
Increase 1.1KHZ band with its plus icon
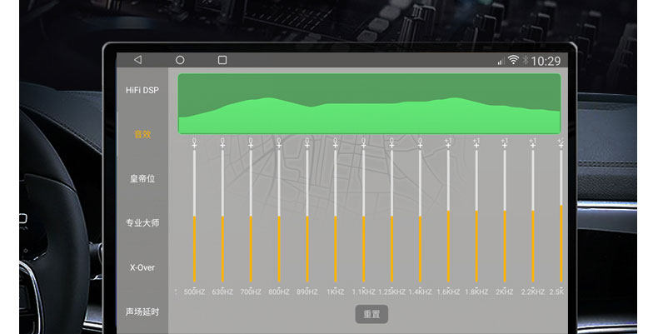click(363, 145)
